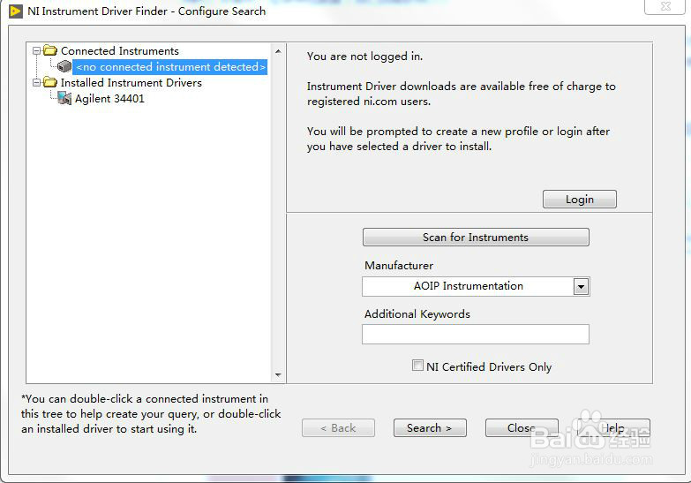Screen dimensions: 691x483
Task: Click Scan for Instruments
Action: tap(476, 238)
